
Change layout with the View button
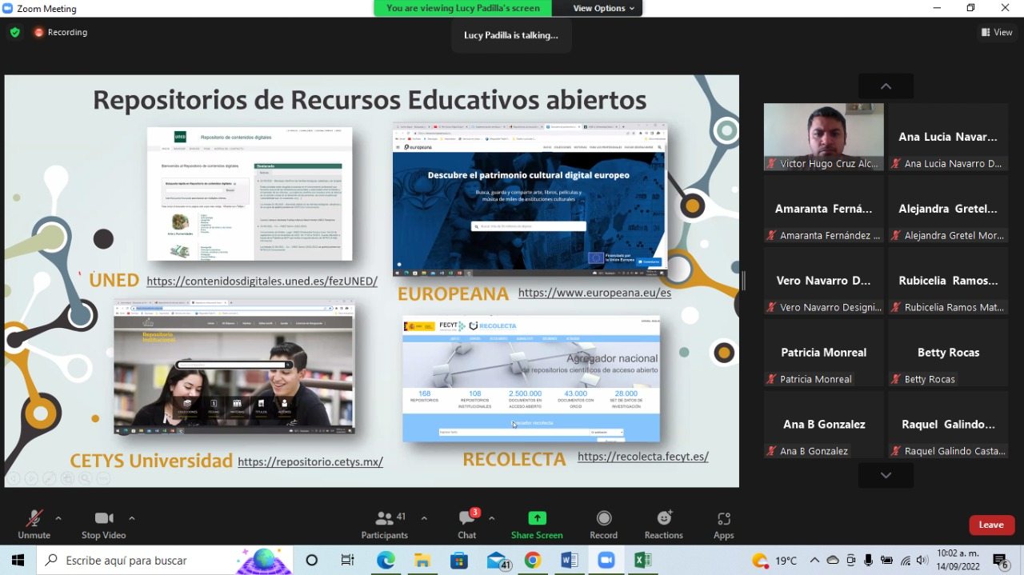pos(997,33)
